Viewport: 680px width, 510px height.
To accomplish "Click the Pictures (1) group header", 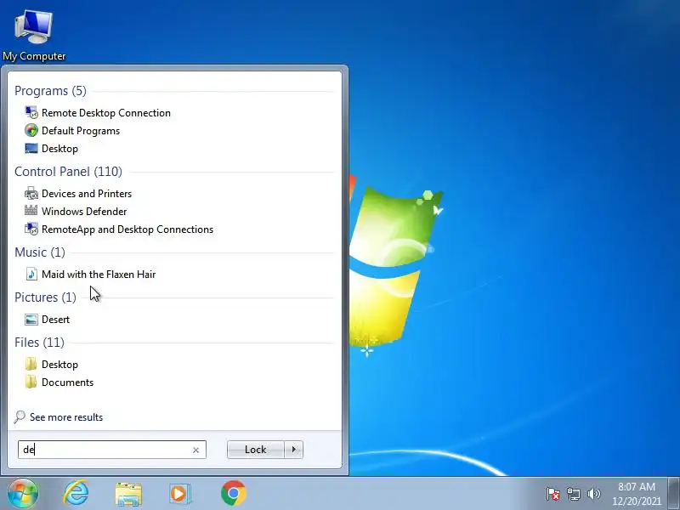I will coord(45,297).
